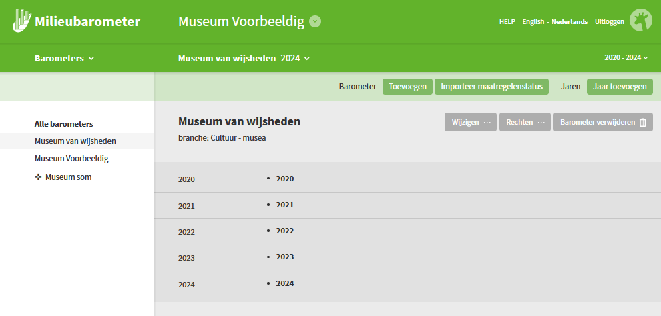The height and width of the screenshot is (316, 661).
Task: Click the Jaar toevoegen button
Action: pos(620,87)
